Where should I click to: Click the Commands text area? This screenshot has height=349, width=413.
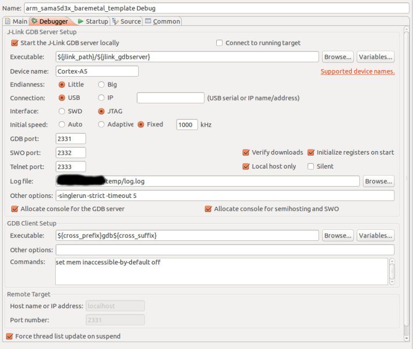pyautogui.click(x=221, y=271)
